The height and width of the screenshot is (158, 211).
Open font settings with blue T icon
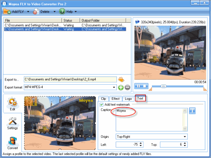[x=192, y=111]
